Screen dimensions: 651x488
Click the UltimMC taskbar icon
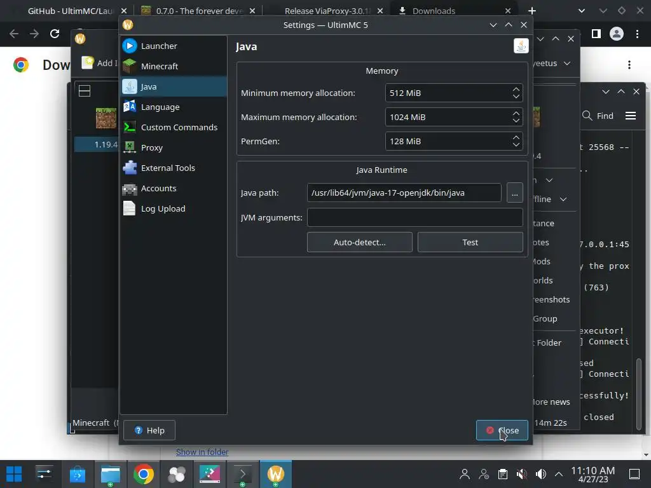pyautogui.click(x=276, y=474)
